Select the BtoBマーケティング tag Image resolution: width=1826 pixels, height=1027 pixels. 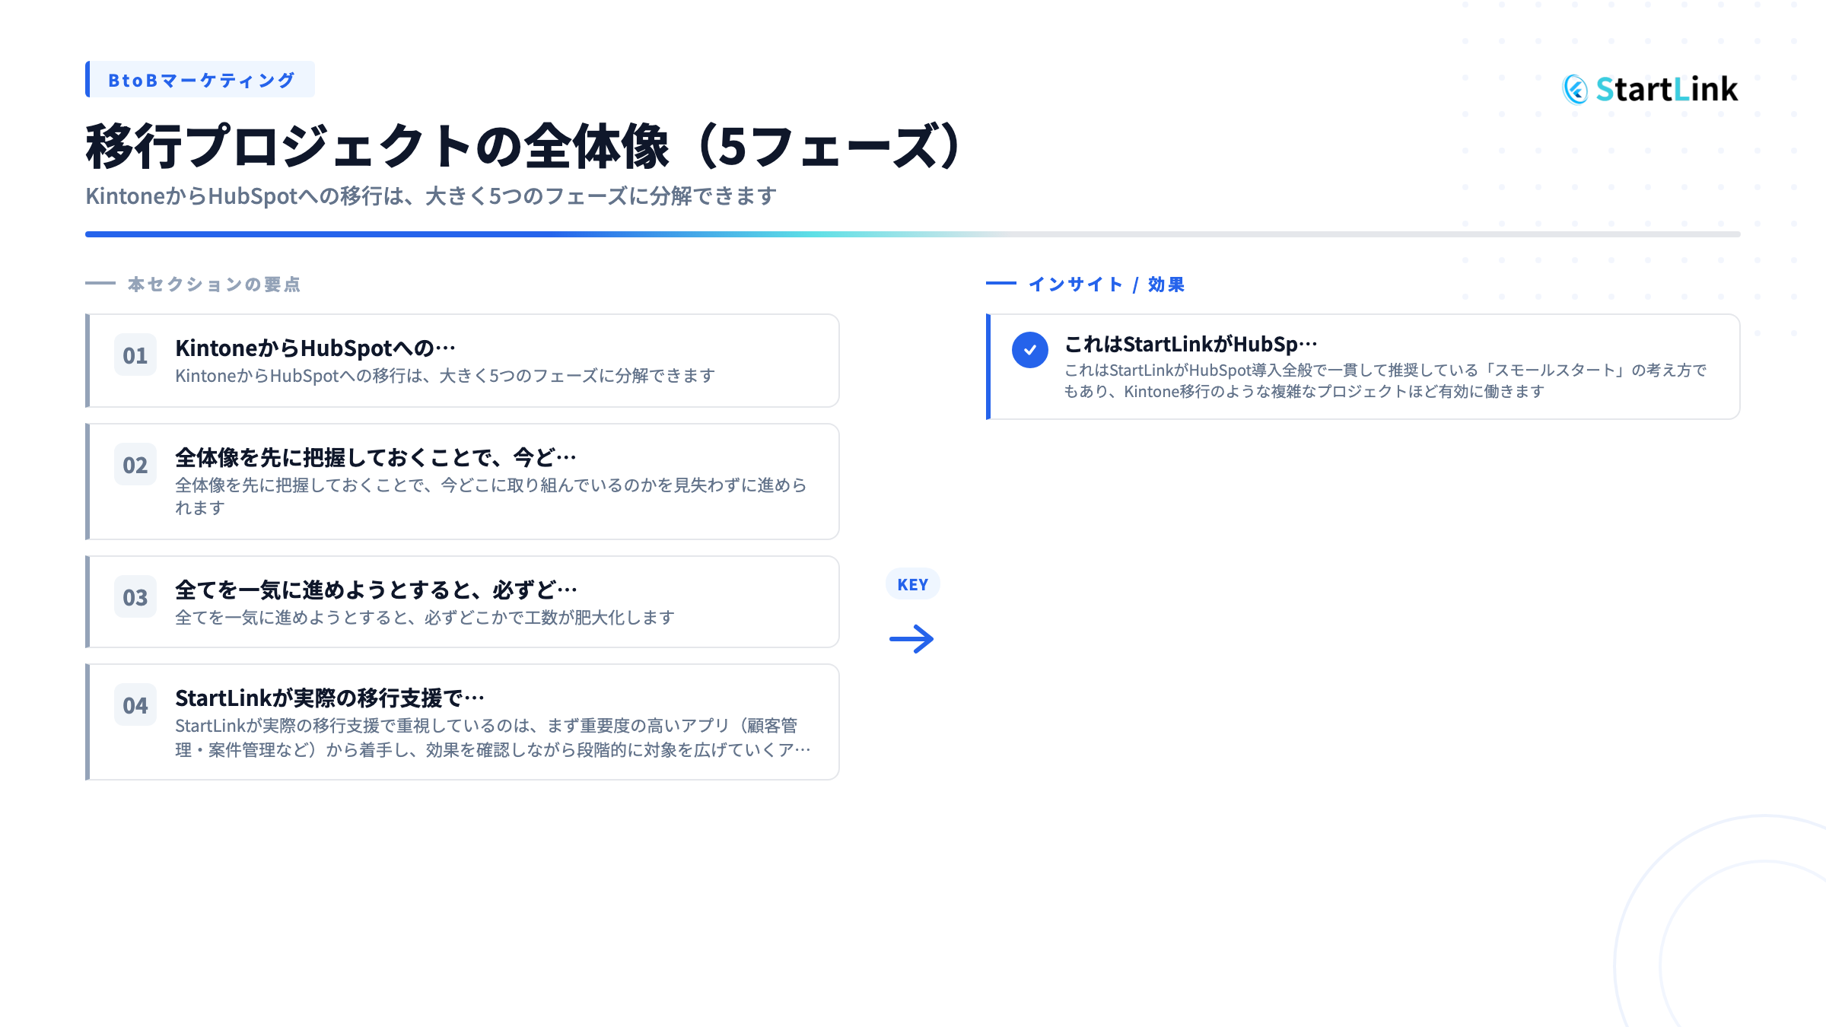[x=200, y=80]
